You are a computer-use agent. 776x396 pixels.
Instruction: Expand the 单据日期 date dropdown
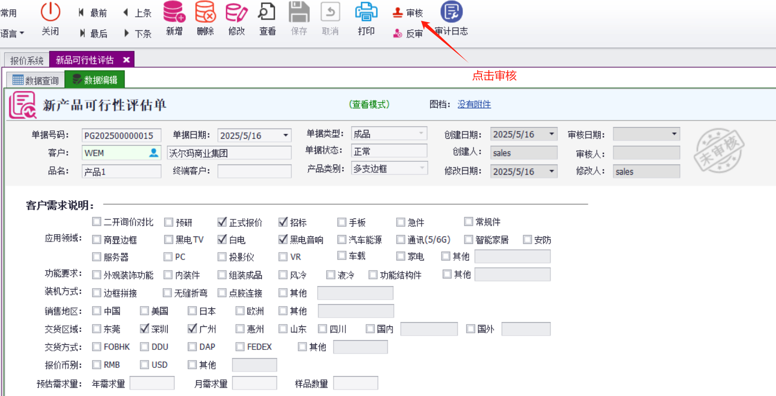tap(286, 136)
